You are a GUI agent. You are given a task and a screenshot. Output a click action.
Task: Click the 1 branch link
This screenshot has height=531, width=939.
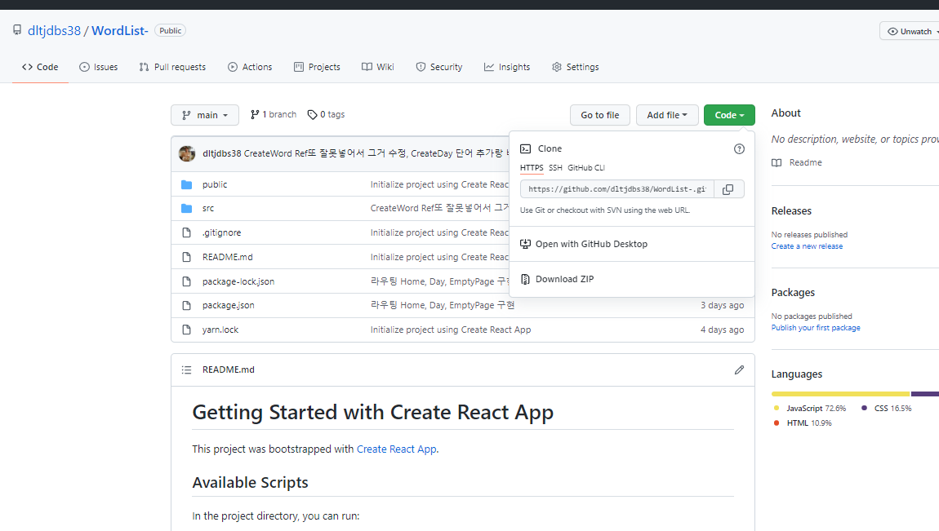tap(274, 114)
